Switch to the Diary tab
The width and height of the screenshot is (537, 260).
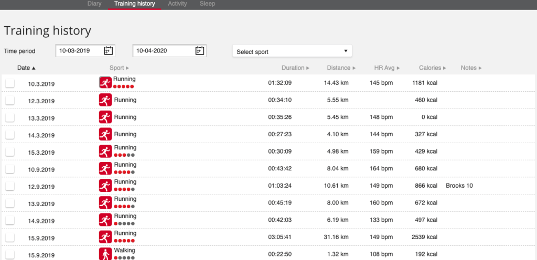pyautogui.click(x=94, y=4)
